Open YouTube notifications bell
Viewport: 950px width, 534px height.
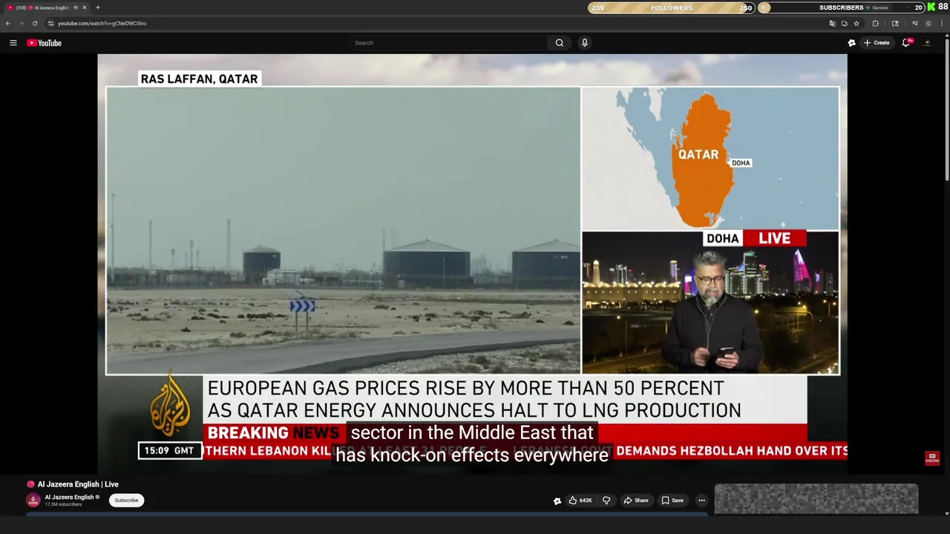tap(906, 43)
